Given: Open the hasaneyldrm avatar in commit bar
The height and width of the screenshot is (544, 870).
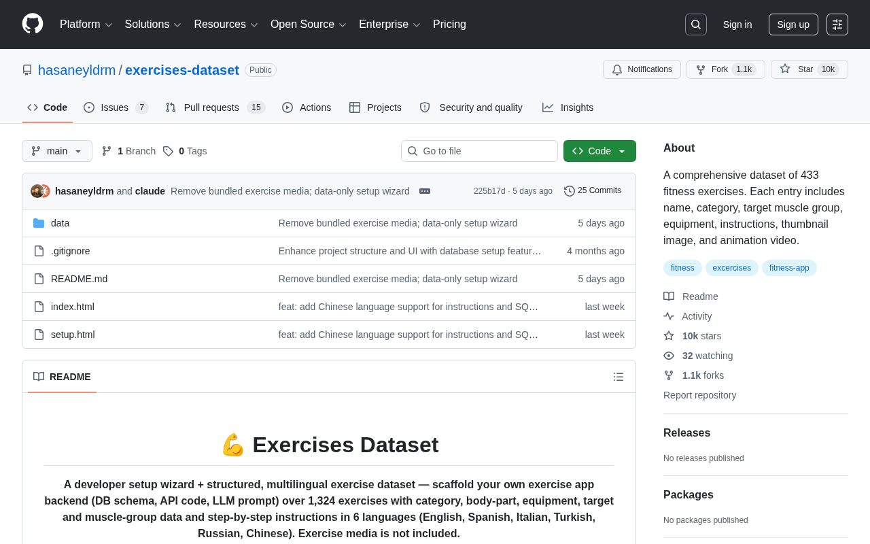Looking at the screenshot, I should coord(37,191).
